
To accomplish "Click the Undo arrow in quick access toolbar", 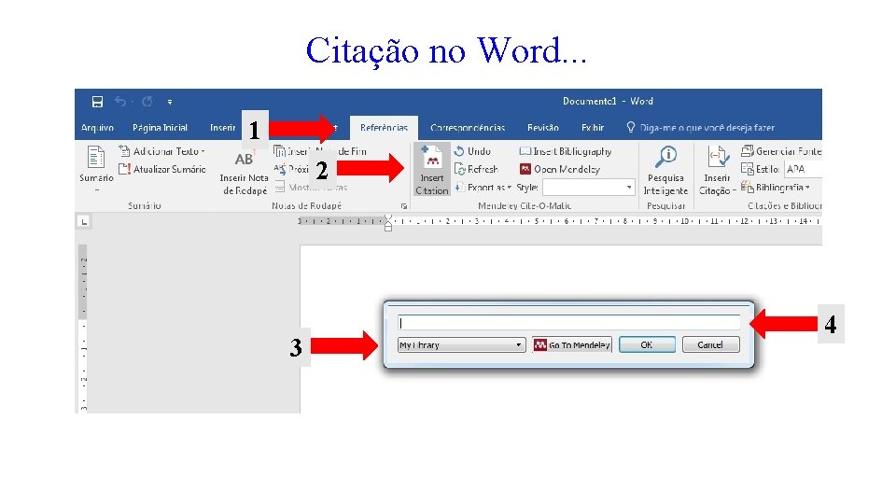I will tap(120, 102).
